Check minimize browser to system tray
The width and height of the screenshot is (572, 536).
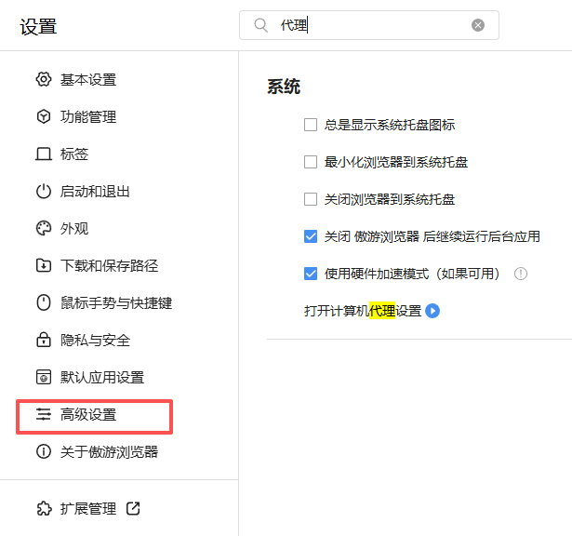[312, 162]
